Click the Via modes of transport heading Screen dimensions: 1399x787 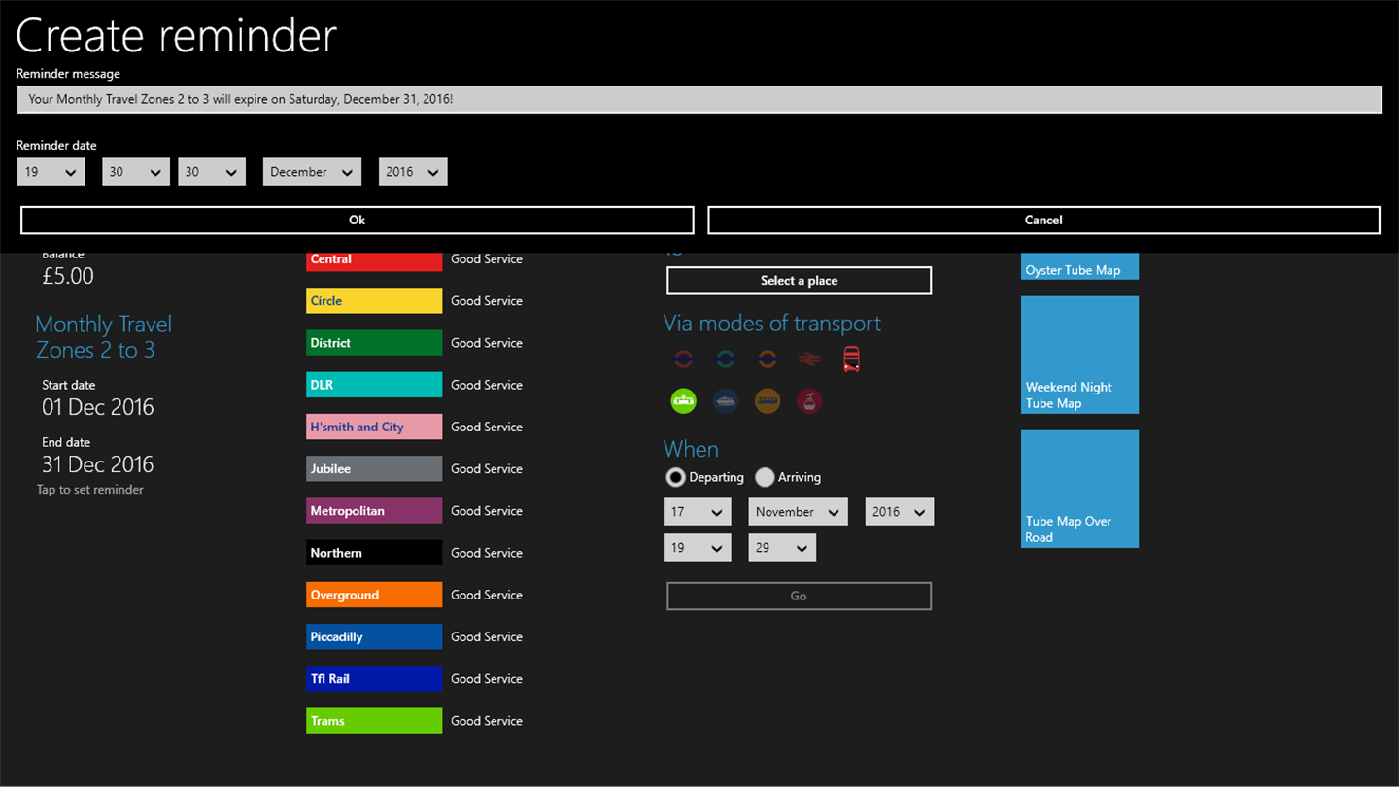[x=772, y=324]
